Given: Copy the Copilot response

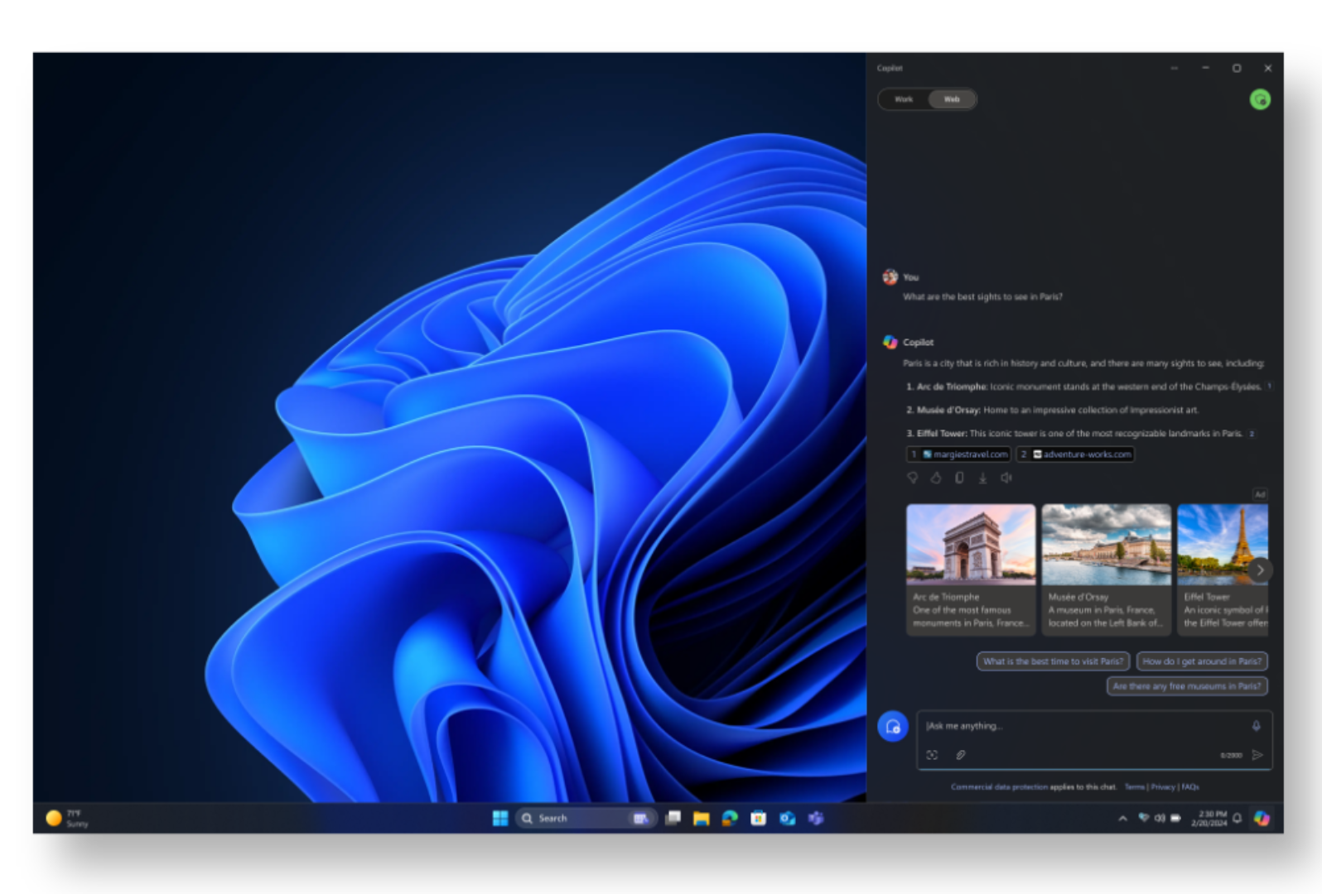Looking at the screenshot, I should 959,478.
